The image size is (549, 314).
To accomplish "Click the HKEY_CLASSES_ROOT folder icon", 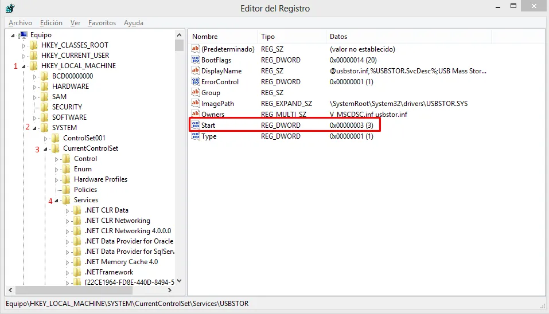I will (x=34, y=45).
